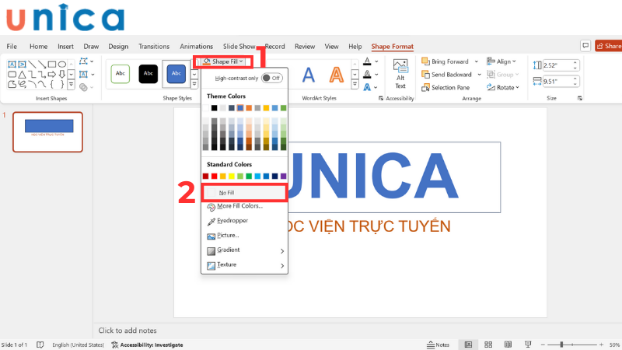This screenshot has width=622, height=350.
Task: Open the Shape Fill dropdown
Action: (x=223, y=61)
